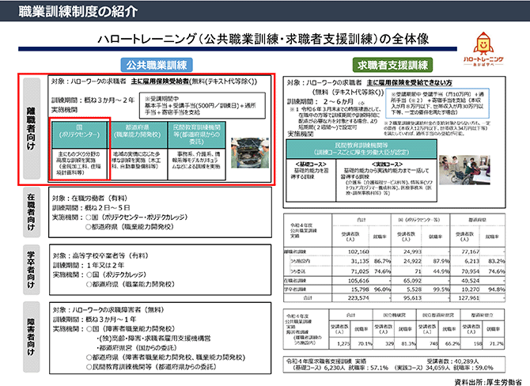Viewport: 530px width, 386px height.
Task: Click the 主にものづくり分野の高度な訓練を実施 description cell
Action: [x=79, y=164]
